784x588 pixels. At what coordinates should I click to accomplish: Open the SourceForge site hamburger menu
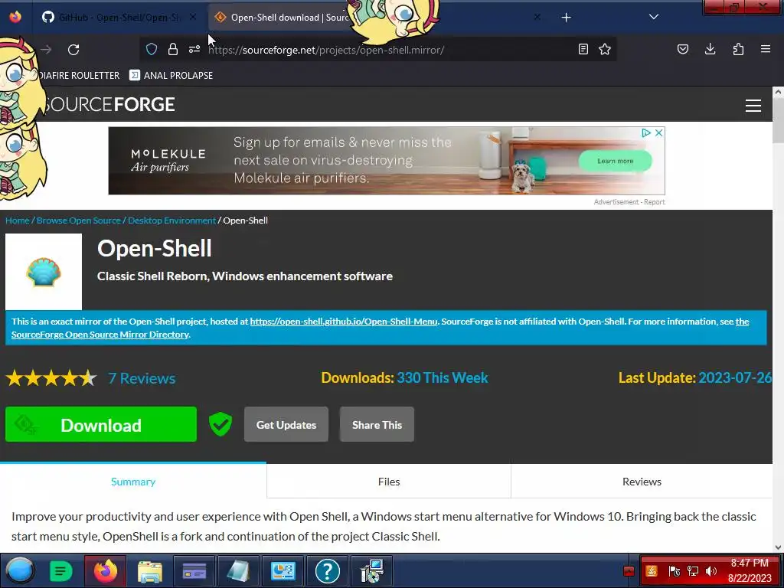pyautogui.click(x=753, y=106)
